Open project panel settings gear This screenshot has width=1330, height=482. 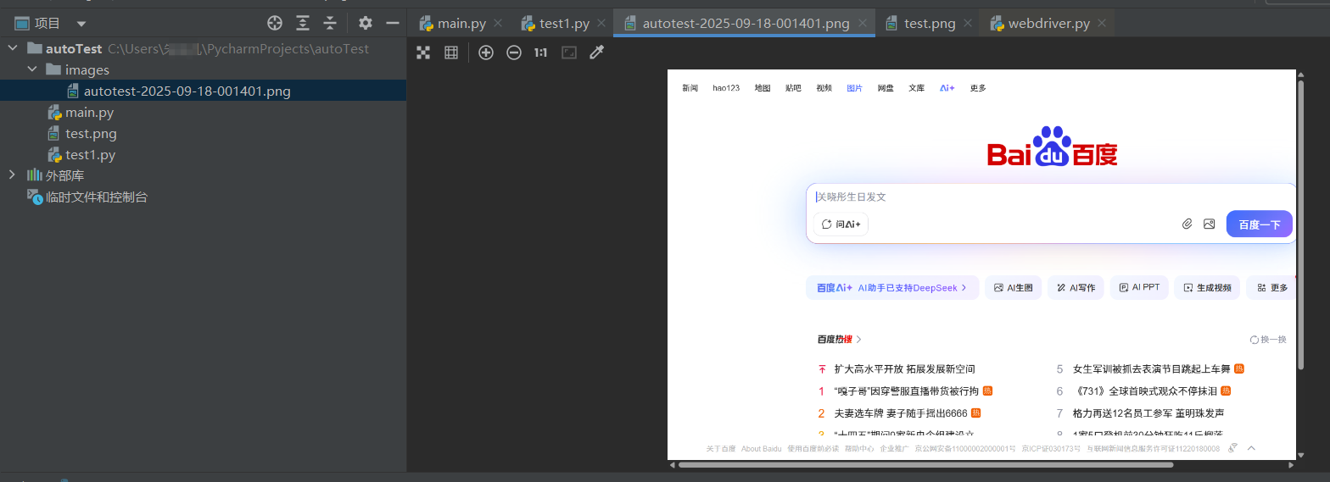pos(366,23)
